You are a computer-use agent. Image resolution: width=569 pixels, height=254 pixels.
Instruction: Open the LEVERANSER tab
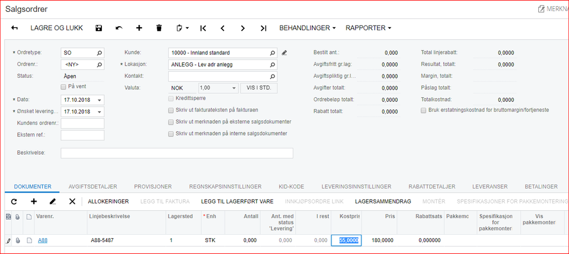pyautogui.click(x=490, y=187)
